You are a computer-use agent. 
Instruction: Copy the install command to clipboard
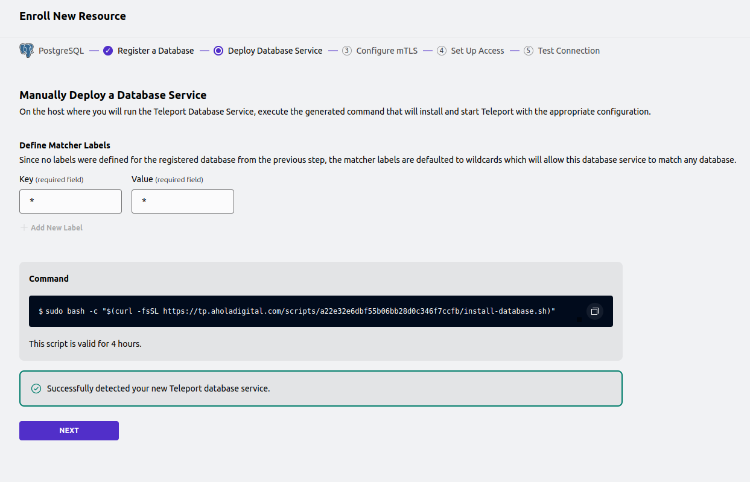(x=595, y=311)
